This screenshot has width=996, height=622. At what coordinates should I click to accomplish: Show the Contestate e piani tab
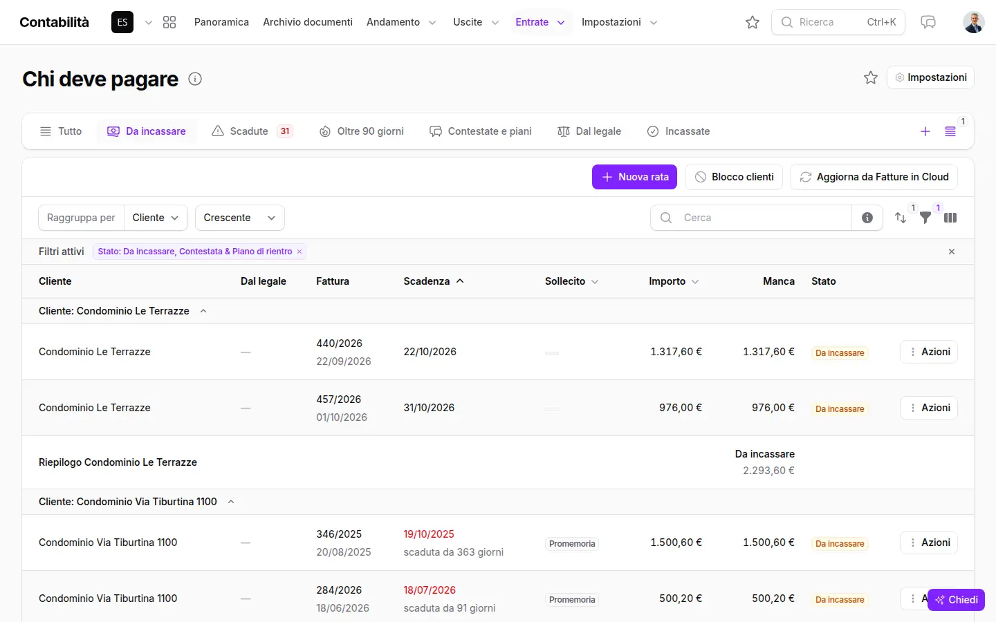pyautogui.click(x=481, y=131)
